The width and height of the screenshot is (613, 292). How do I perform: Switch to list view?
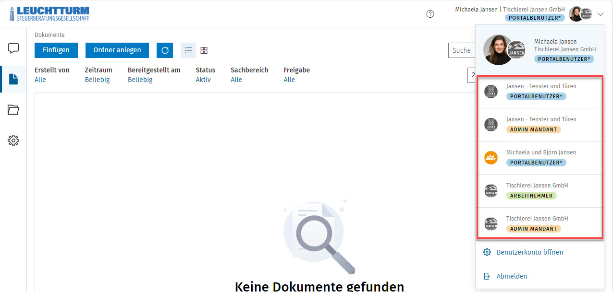click(188, 50)
